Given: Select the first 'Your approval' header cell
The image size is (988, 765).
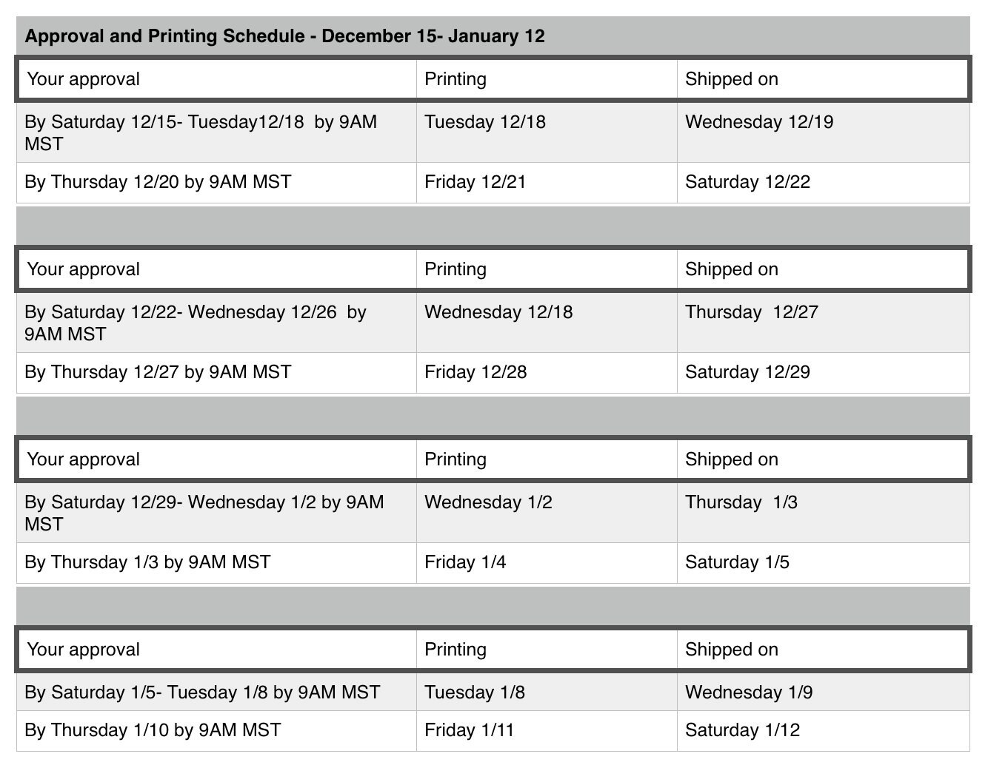Looking at the screenshot, I should (x=217, y=79).
